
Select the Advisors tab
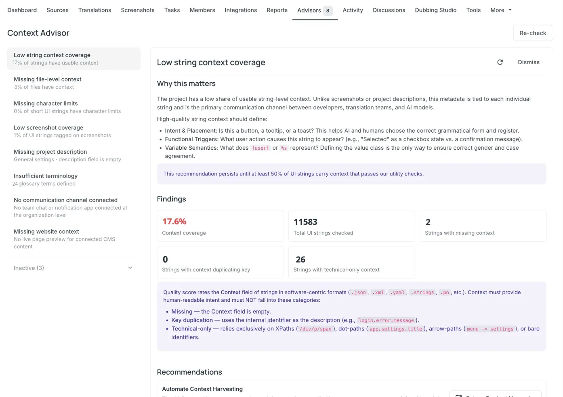pyautogui.click(x=315, y=10)
